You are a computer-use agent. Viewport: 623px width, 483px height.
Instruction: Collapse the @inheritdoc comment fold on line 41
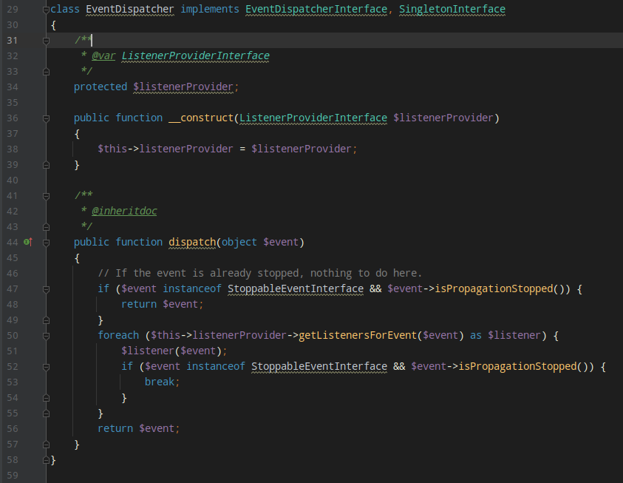coord(46,196)
